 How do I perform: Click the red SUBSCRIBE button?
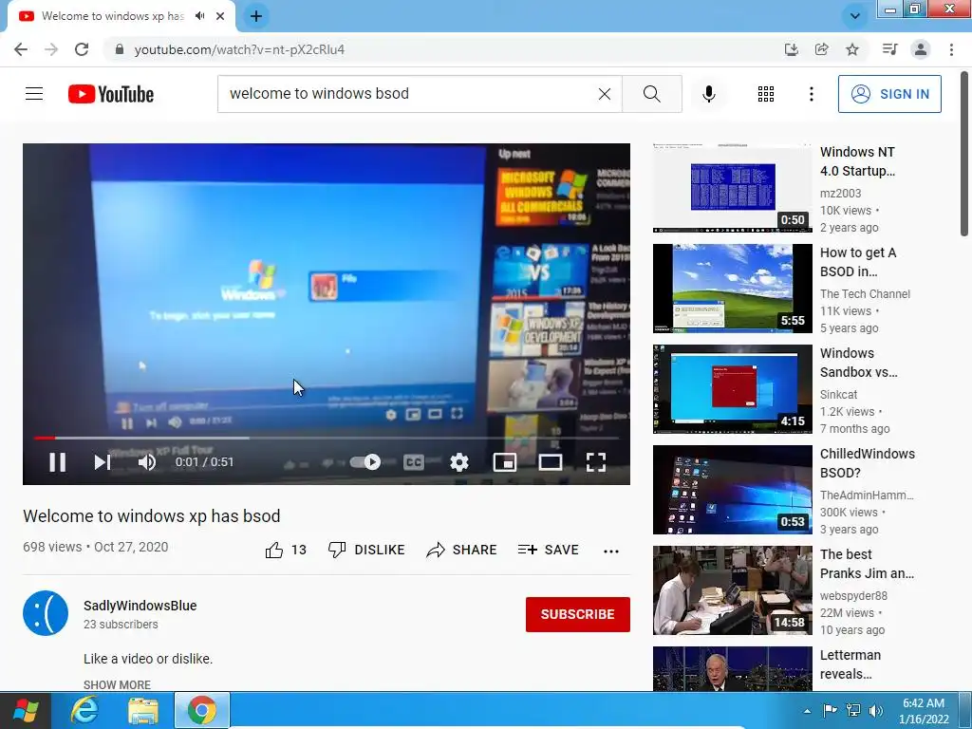[x=578, y=614]
